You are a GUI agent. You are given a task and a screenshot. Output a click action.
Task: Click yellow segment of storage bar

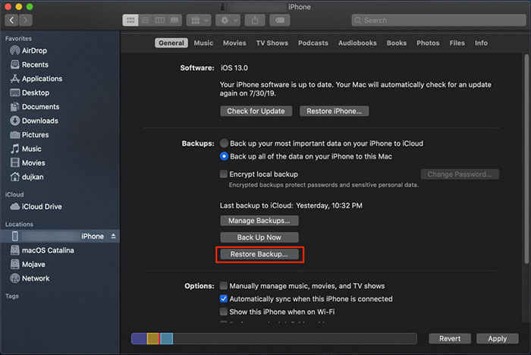pyautogui.click(x=153, y=338)
